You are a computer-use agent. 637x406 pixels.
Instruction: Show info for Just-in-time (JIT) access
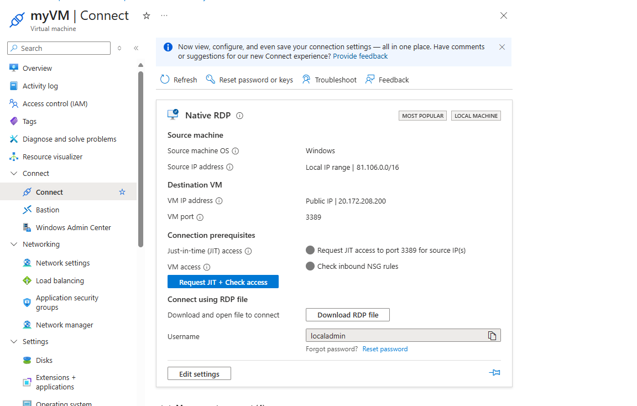pos(248,251)
